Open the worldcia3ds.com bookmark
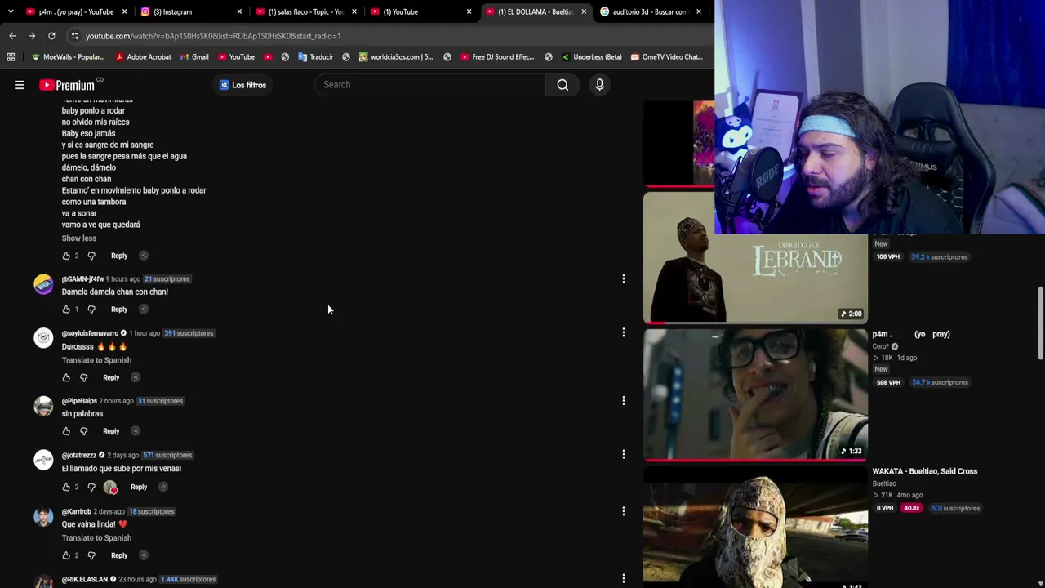1045x588 pixels. (396, 57)
